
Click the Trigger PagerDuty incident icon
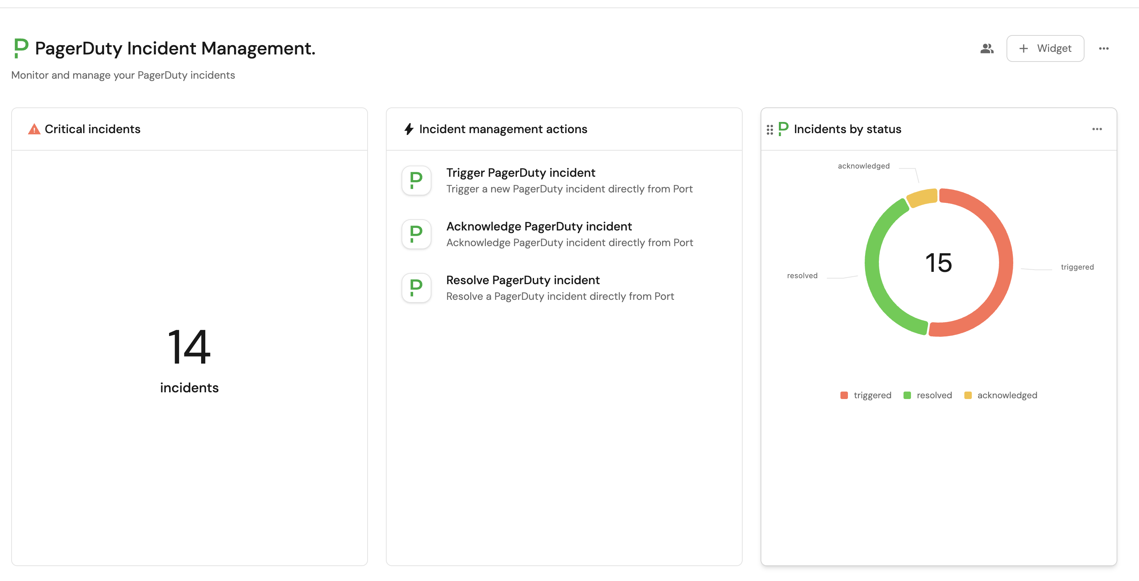pyautogui.click(x=416, y=180)
